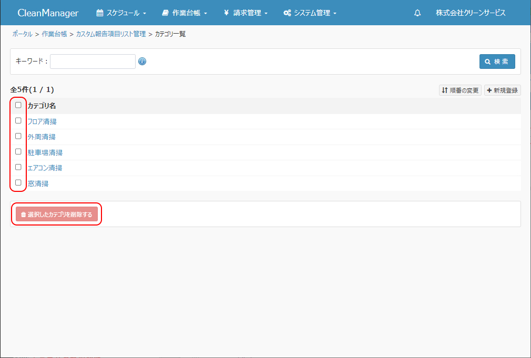This screenshot has width=531, height=358.
Task: Open the 請求管理 dropdown
Action: pyautogui.click(x=246, y=13)
